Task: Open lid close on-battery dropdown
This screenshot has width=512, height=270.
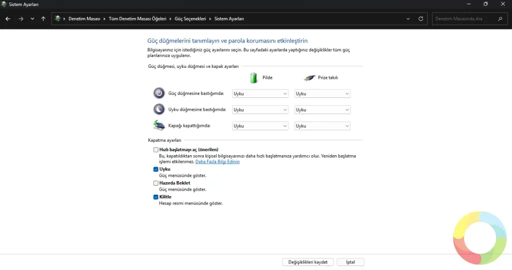Action: point(260,126)
